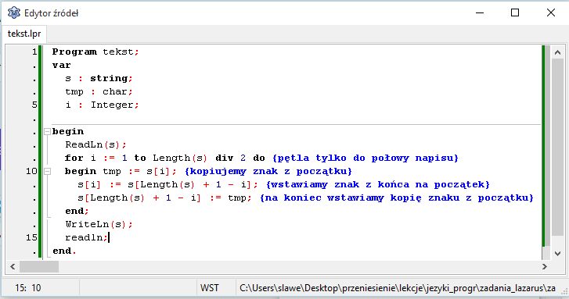Image resolution: width=569 pixels, height=299 pixels.
Task: Click line number 15 in the gutter
Action: coord(31,237)
